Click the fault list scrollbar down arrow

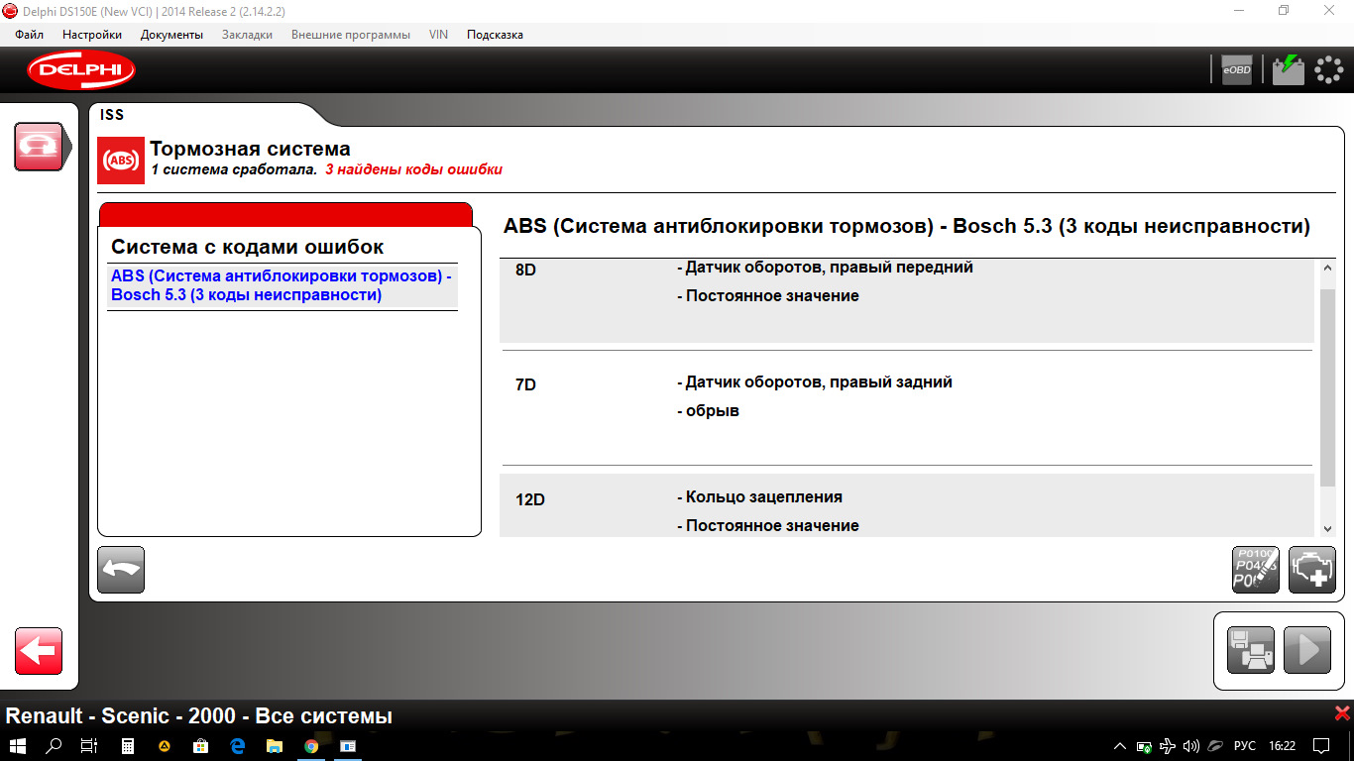click(x=1328, y=529)
